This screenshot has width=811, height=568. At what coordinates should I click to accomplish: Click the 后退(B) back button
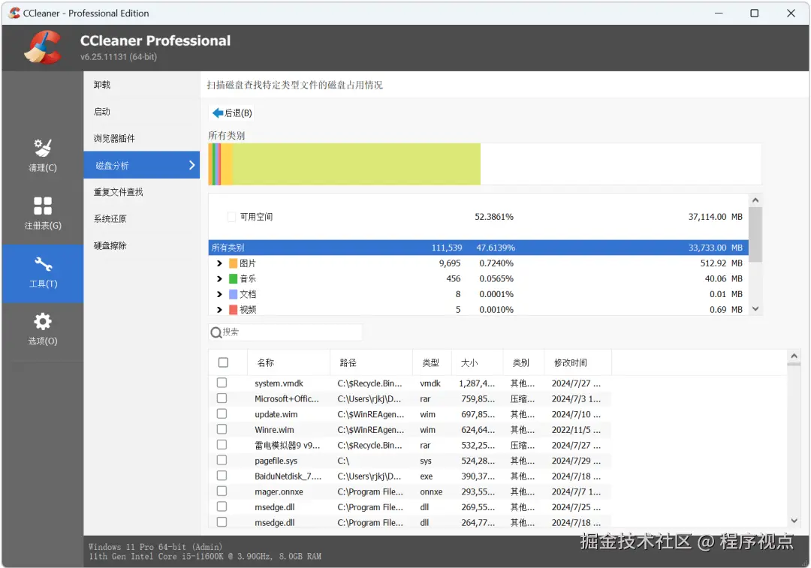[231, 113]
